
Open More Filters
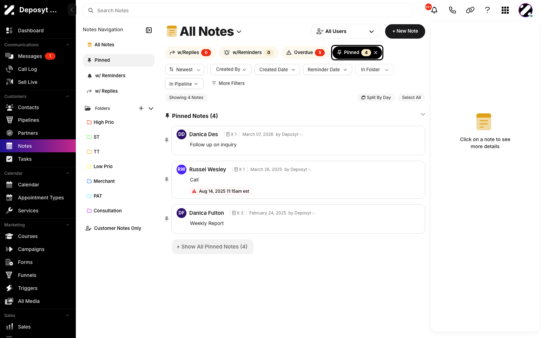pos(228,83)
